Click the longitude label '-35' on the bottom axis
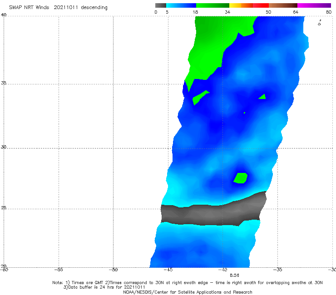This screenshot has height=295, width=336. [277, 270]
